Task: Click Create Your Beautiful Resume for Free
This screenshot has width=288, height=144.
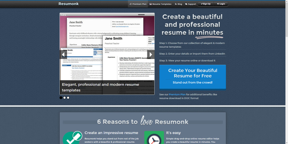Action: click(x=193, y=77)
